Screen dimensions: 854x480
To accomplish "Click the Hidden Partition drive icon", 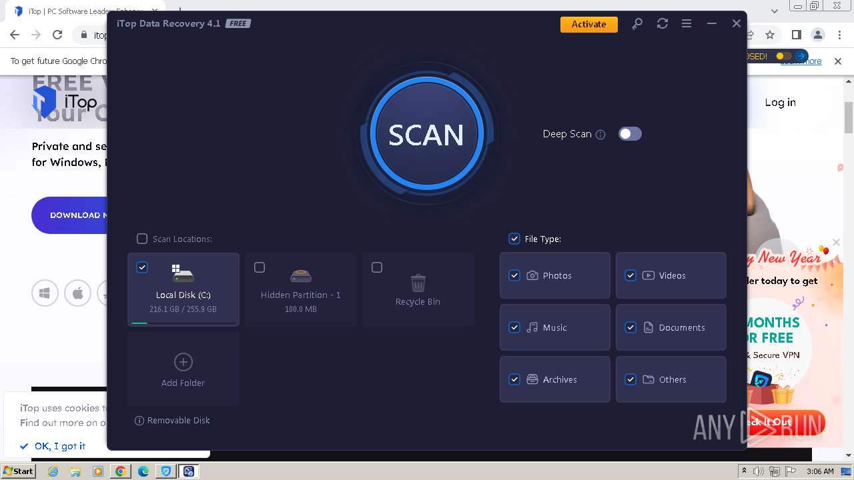I will tap(301, 275).
